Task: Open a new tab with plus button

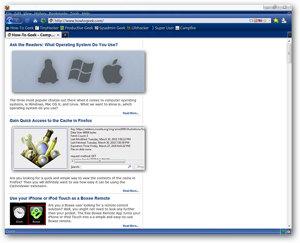Action: click(65, 35)
